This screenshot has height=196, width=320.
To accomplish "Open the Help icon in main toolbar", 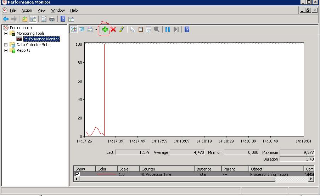I will point(63,19).
